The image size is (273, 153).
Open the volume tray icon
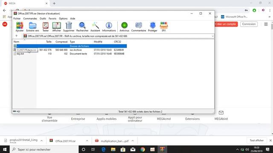pos(247,149)
